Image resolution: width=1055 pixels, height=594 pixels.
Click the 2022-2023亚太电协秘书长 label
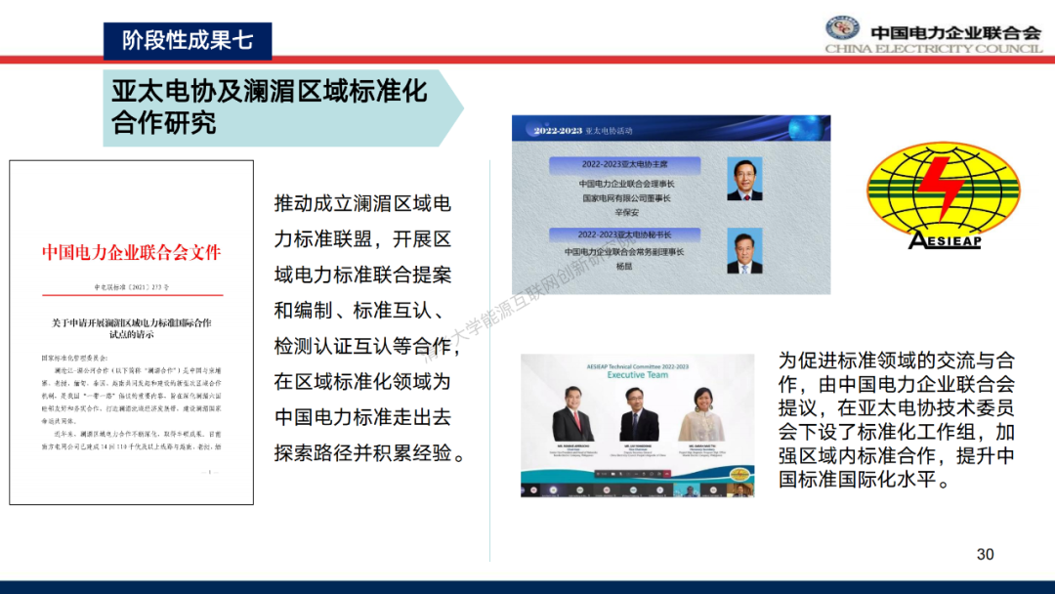(x=625, y=234)
